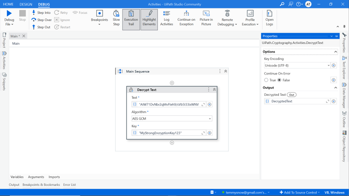Click Step Over in the ribbon

[x=42, y=20]
